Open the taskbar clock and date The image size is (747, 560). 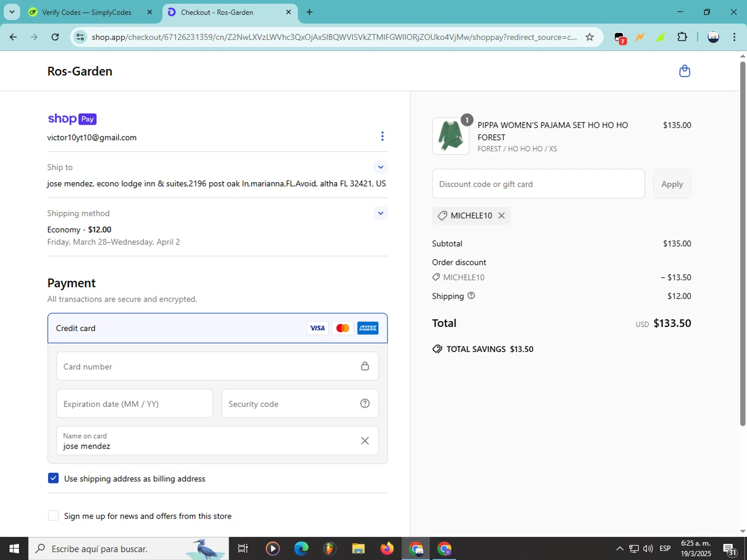coord(696,549)
